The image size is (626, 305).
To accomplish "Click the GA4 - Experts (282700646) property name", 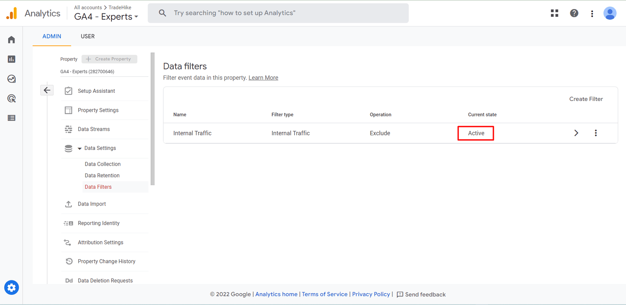I will (x=87, y=72).
